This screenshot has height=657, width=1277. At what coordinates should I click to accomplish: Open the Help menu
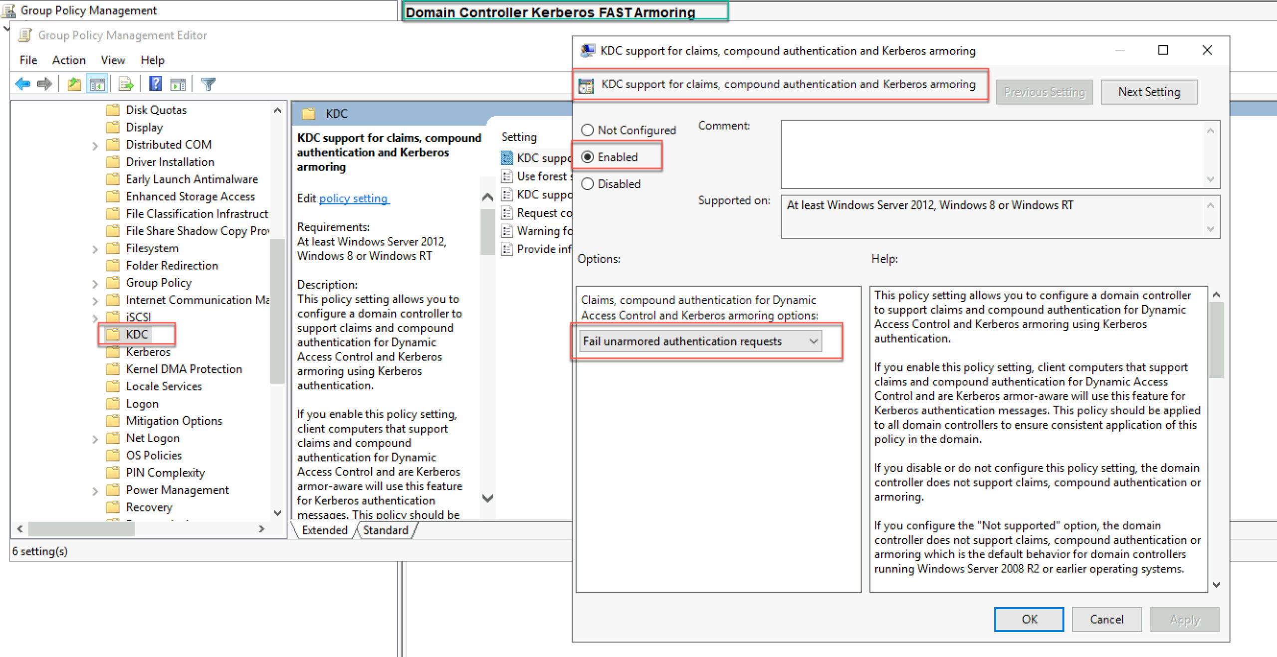tap(152, 60)
